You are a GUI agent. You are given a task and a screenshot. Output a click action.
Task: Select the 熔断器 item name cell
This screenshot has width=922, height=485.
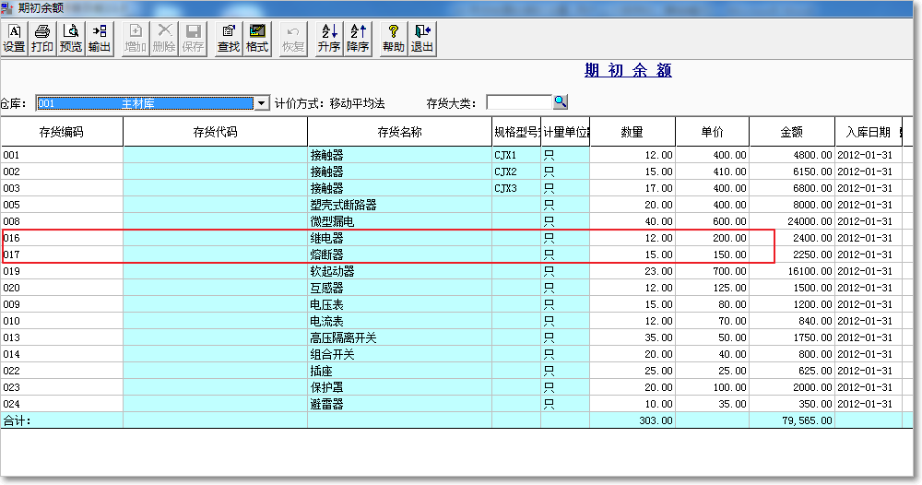tap(399, 254)
